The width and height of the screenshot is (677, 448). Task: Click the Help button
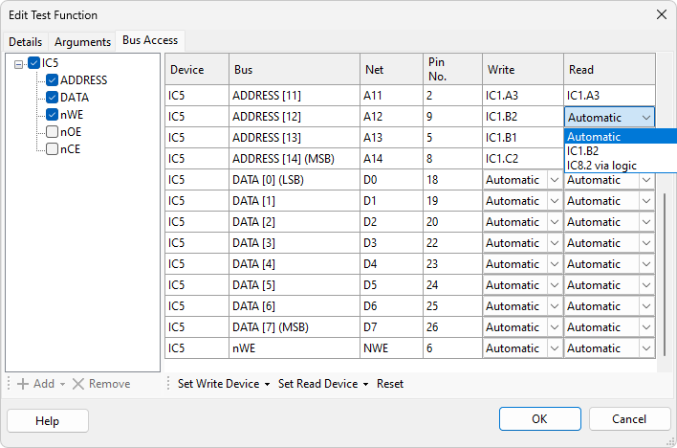(x=48, y=421)
